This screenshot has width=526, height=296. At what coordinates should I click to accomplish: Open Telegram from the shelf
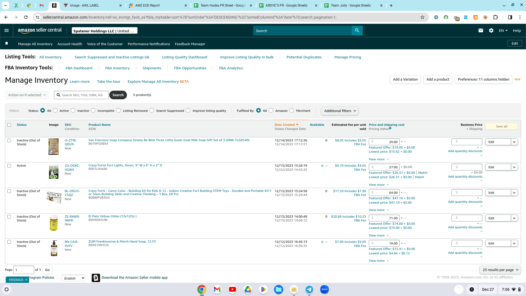309,289
